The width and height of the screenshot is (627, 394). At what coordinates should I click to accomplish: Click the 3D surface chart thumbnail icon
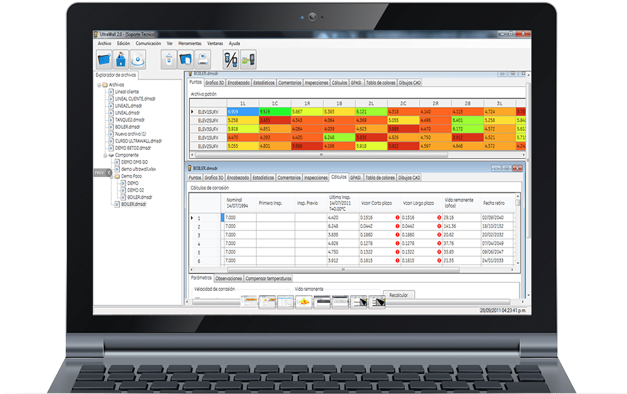click(x=303, y=302)
